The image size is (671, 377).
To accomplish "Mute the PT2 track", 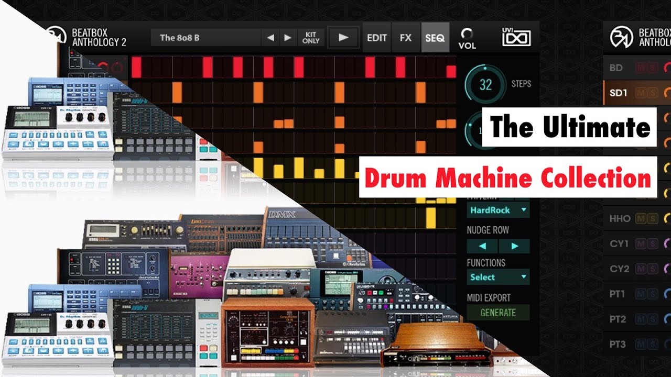I will pyautogui.click(x=641, y=319).
